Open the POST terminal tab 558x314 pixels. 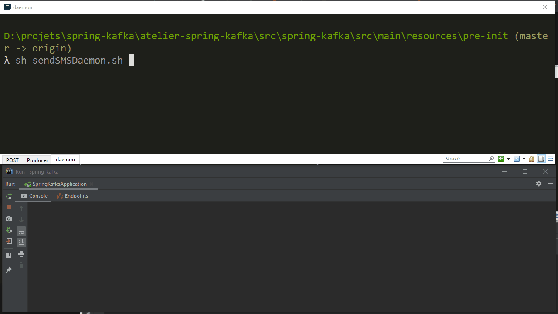13,160
